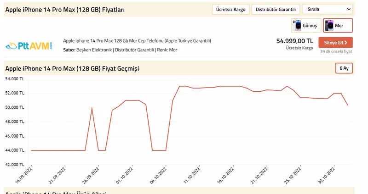Click the 01.10.2022 date label
Image resolution: width=368 pixels, height=194 pixels.
pyautogui.click(x=124, y=176)
